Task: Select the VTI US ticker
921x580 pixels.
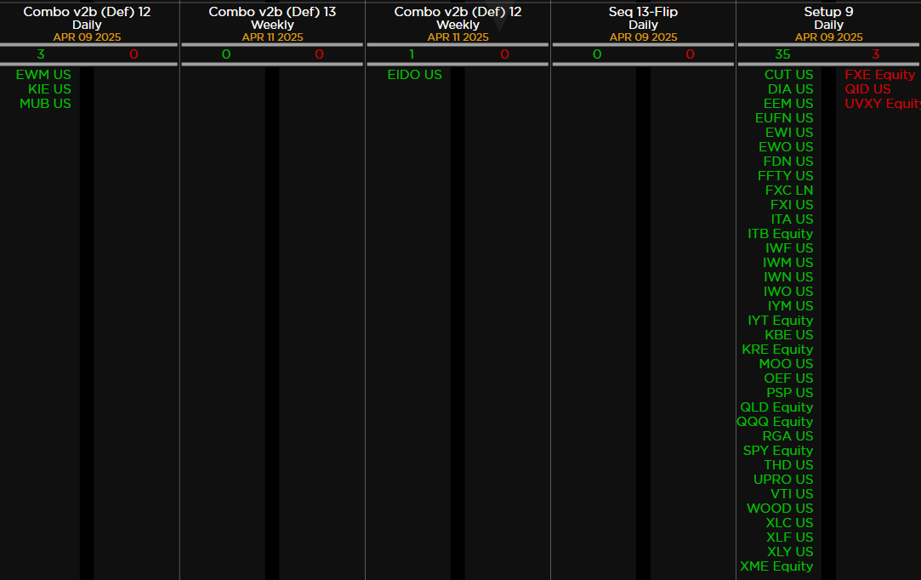Action: 792,494
